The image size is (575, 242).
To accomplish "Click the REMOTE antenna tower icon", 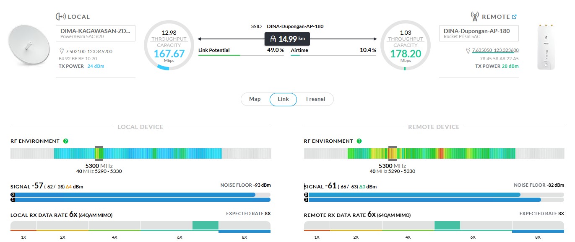I will (475, 17).
